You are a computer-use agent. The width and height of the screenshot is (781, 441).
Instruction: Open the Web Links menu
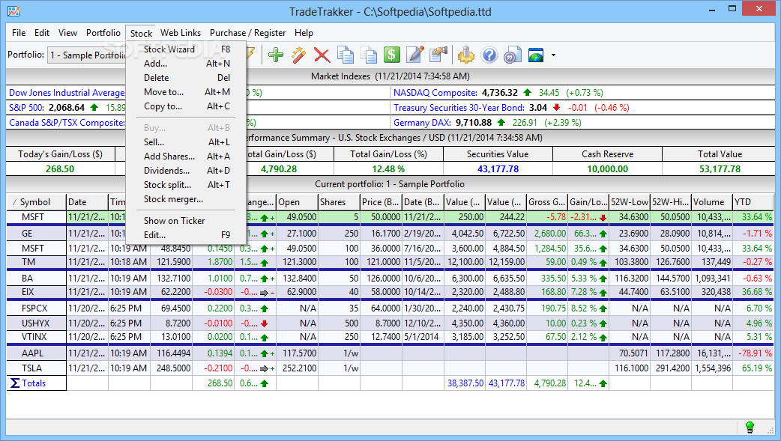tap(181, 33)
